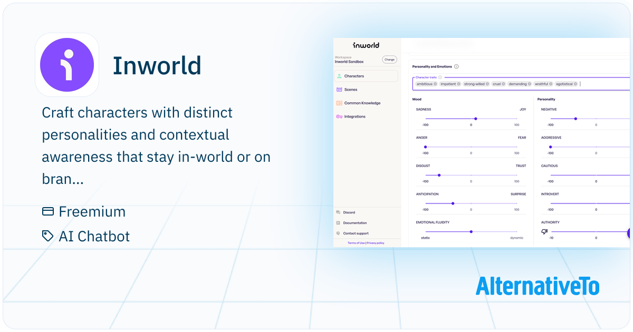Click the Scenes icon in sidebar

click(339, 90)
